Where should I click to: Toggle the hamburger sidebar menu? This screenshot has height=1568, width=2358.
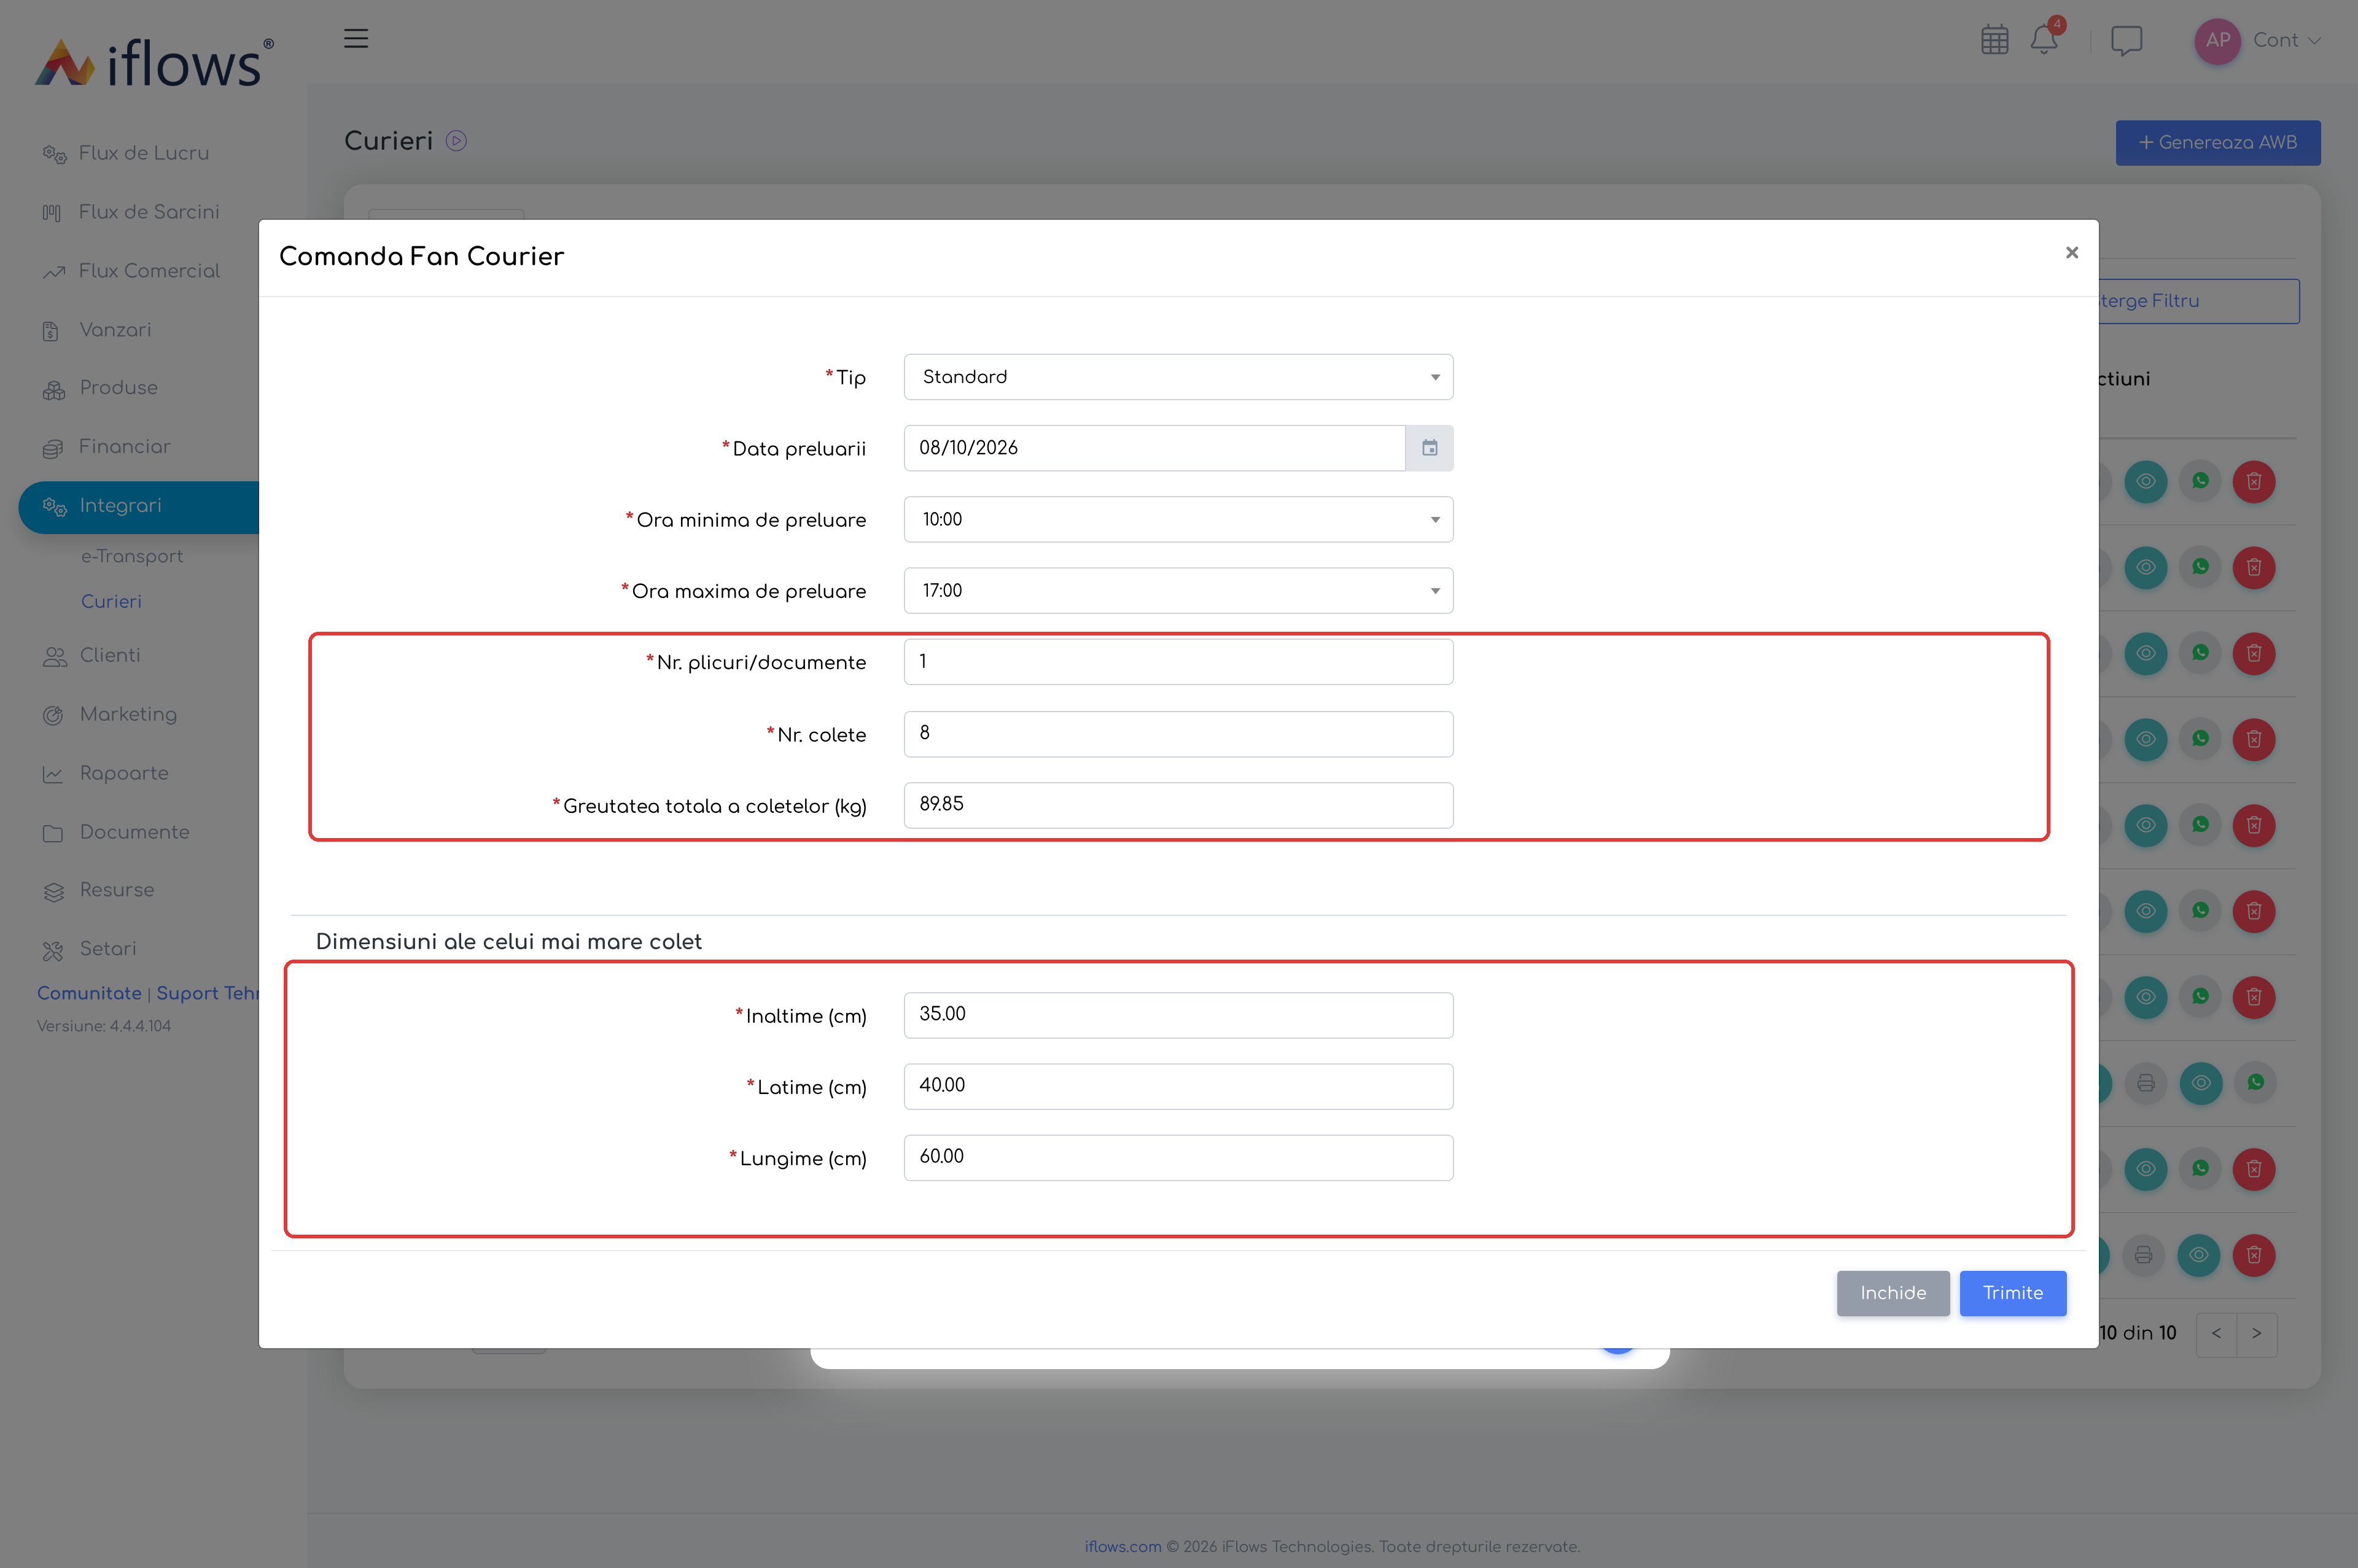[x=356, y=39]
